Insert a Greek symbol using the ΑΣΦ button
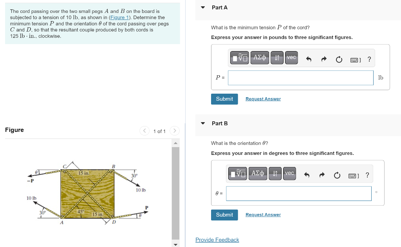The image size is (401, 247). click(x=260, y=57)
